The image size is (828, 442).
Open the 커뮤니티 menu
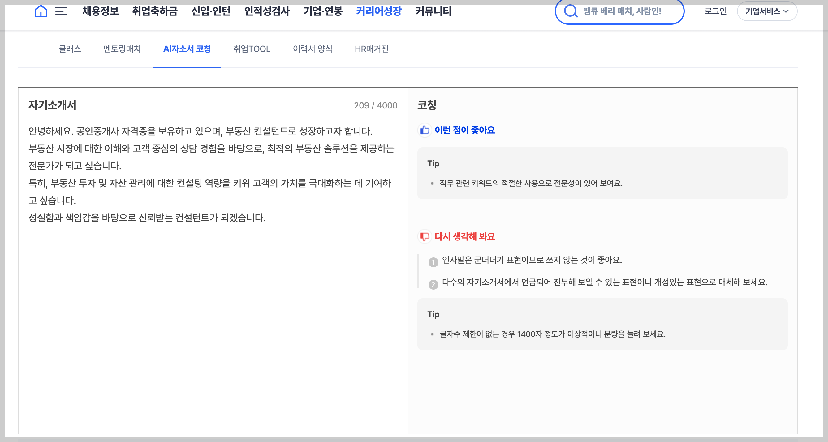(x=433, y=11)
